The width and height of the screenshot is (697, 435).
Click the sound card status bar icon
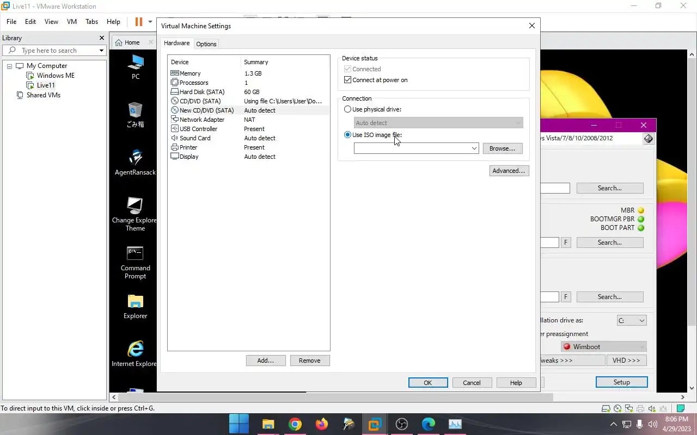tap(652, 409)
